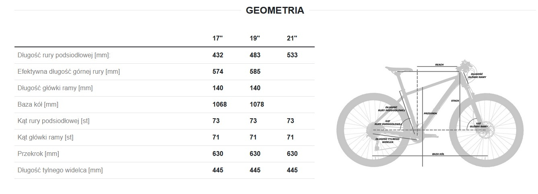Click the "Długość rury podsiodłowej [mm]" row label
This screenshot has height=194, width=538.
[x=64, y=55]
